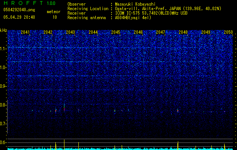Click the 2047 time marker

click(x=161, y=32)
